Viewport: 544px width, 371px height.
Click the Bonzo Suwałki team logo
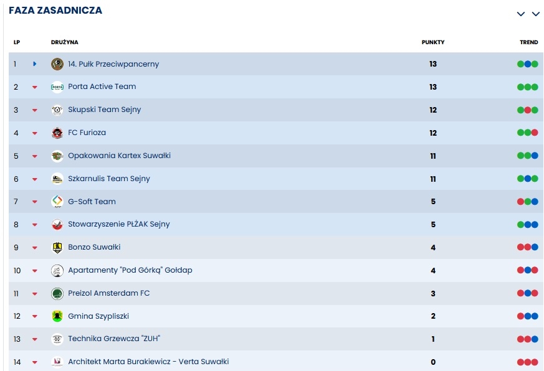pyautogui.click(x=57, y=248)
